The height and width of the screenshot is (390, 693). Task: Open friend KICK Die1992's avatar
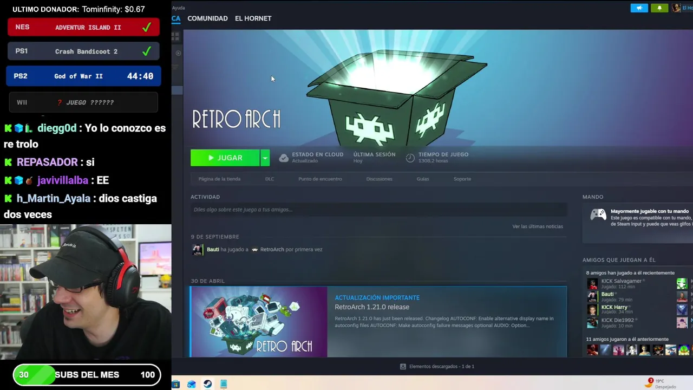click(593, 323)
